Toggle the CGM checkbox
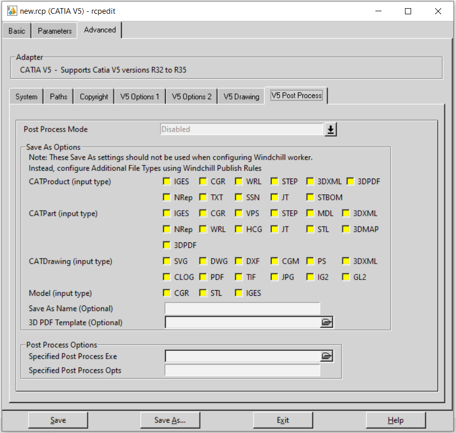 pyautogui.click(x=274, y=261)
